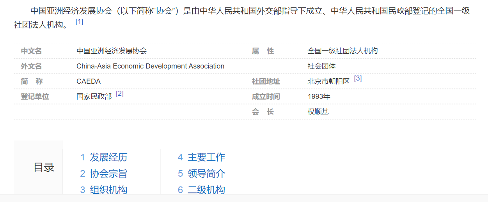This screenshot has width=488, height=202.
Task: Click the 全国一级社团法人机构 value
Action: (342, 51)
